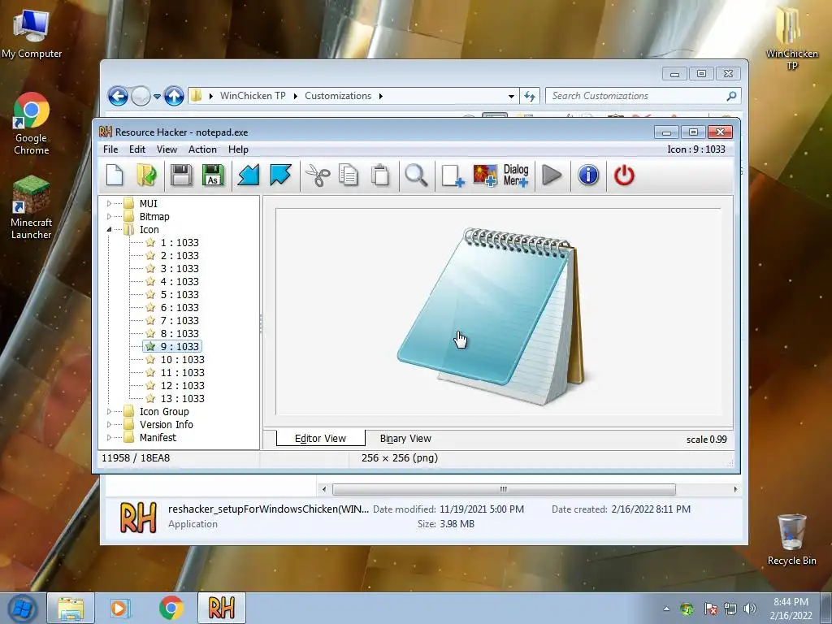This screenshot has height=624, width=832.
Task: Open the media player taskbar icon
Action: point(119,609)
